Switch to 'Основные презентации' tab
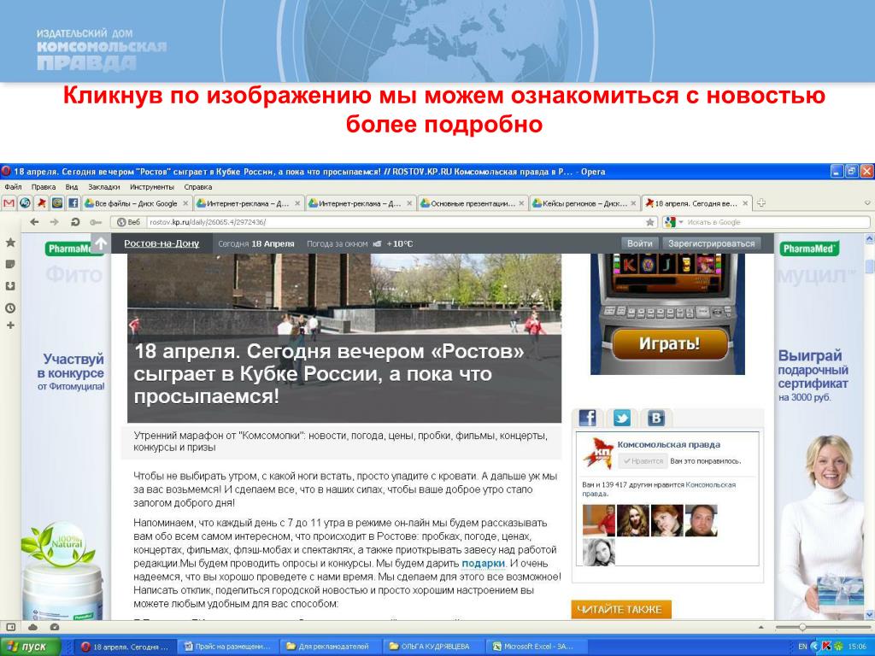The image size is (875, 656). coord(473,203)
